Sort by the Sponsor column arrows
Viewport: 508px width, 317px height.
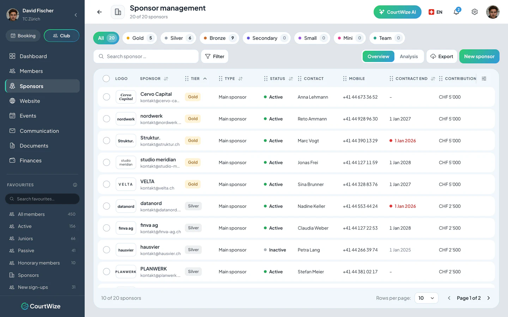[x=166, y=79]
